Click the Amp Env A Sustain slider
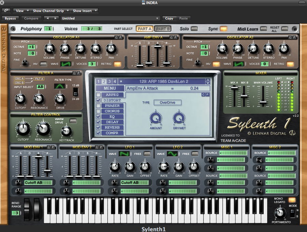The width and height of the screenshot is (307, 232). click(x=157, y=46)
